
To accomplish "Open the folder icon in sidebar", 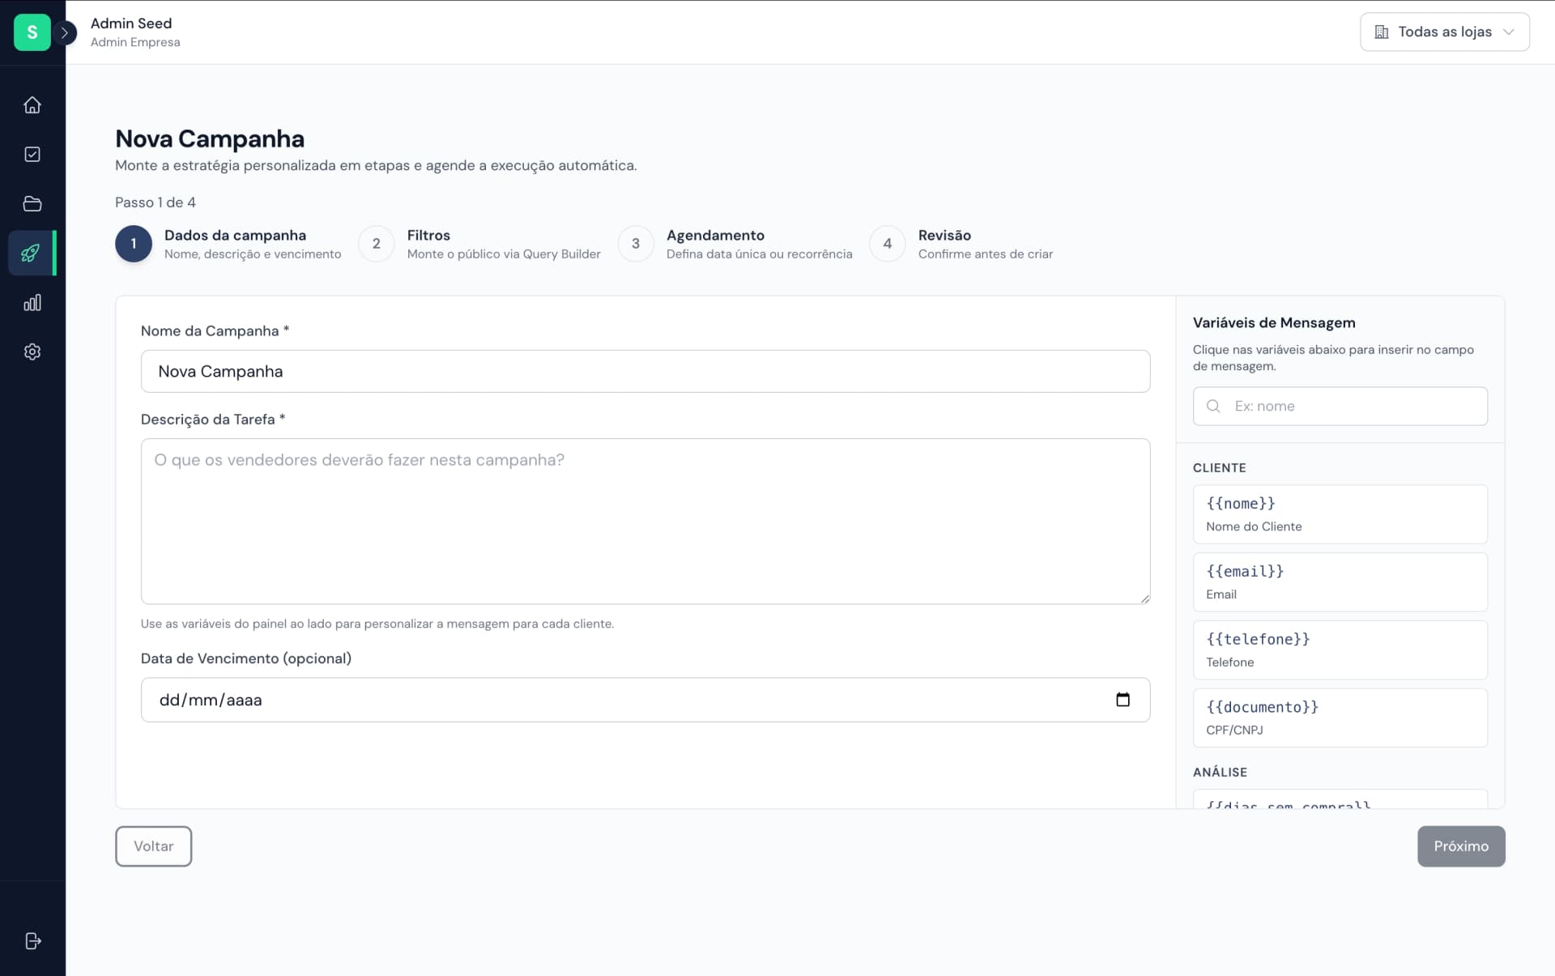I will point(32,204).
